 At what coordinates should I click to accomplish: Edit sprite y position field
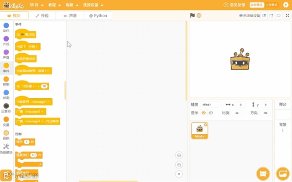tap(266, 105)
